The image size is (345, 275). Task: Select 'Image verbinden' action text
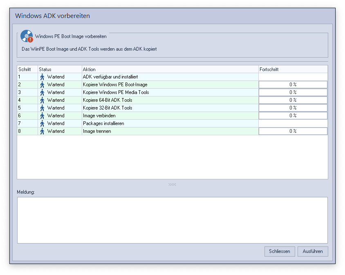[x=99, y=116]
